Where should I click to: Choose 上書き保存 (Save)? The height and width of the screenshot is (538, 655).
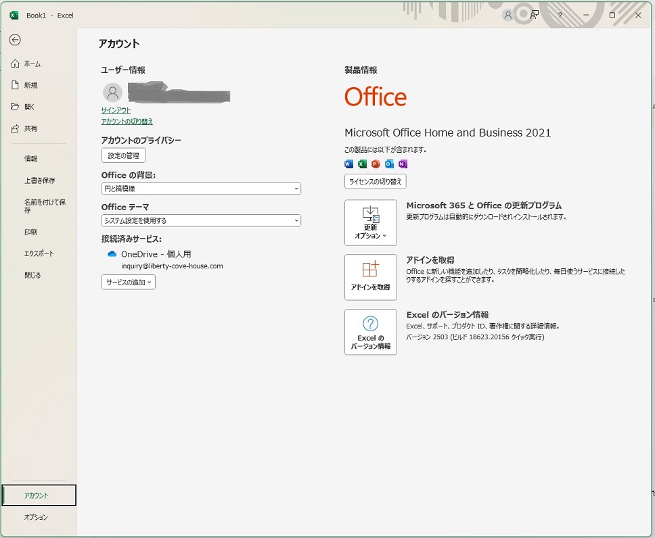pos(40,180)
